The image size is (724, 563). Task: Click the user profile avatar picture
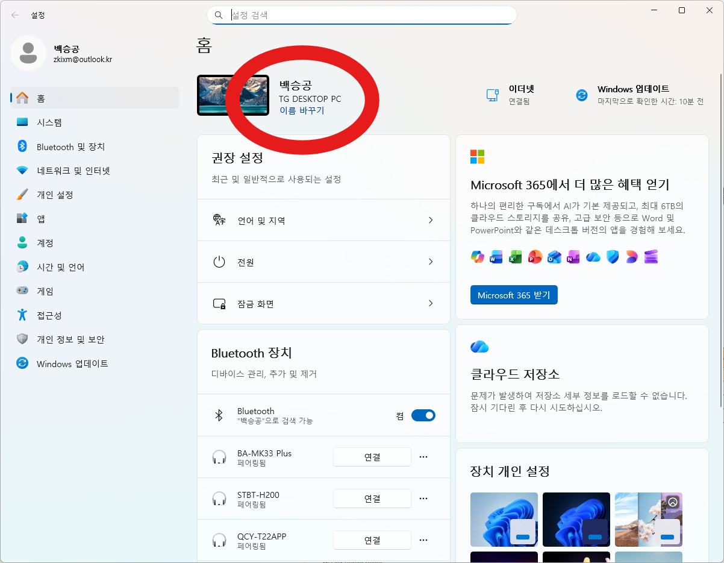(x=28, y=53)
